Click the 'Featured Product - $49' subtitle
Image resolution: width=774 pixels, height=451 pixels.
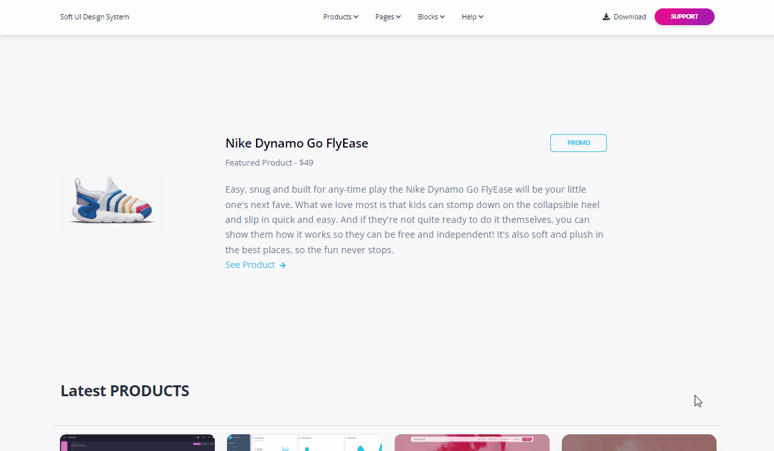(x=270, y=162)
